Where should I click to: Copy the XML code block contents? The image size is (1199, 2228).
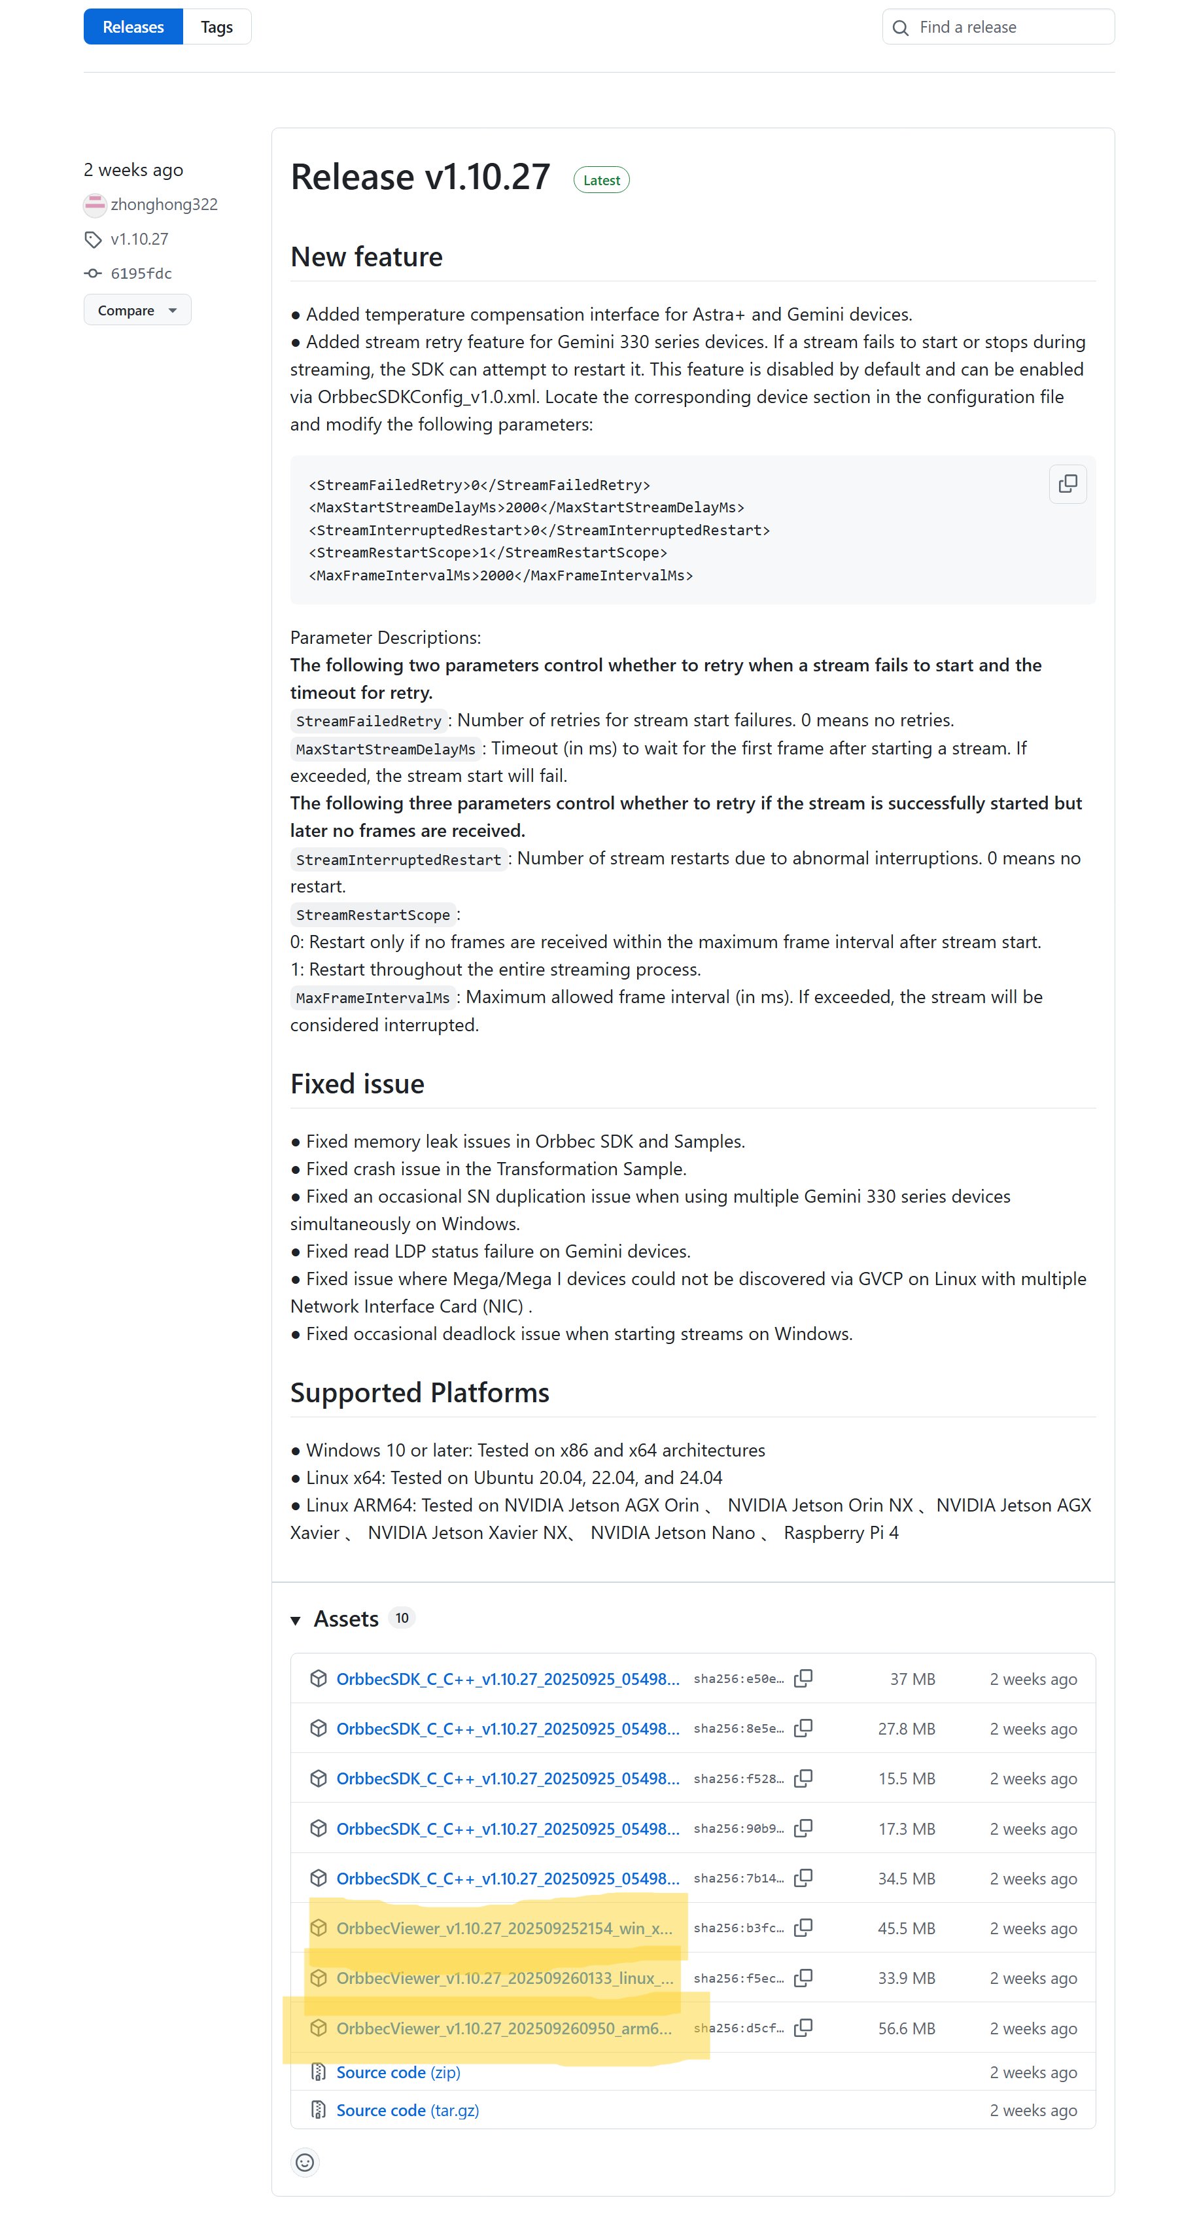pyautogui.click(x=1067, y=484)
